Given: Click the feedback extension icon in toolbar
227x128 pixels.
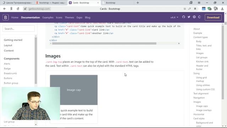Looking at the screenshot, I should click(216, 9).
